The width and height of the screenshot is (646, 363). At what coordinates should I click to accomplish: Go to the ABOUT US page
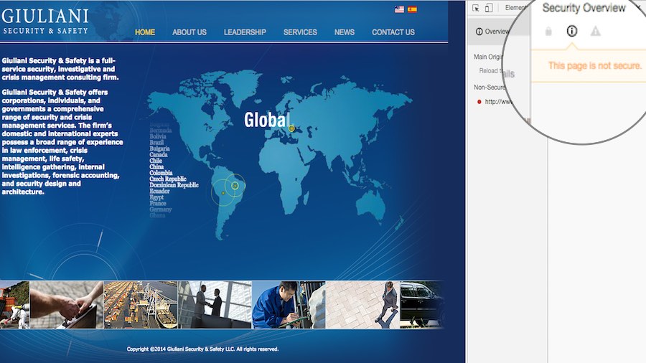click(x=189, y=32)
